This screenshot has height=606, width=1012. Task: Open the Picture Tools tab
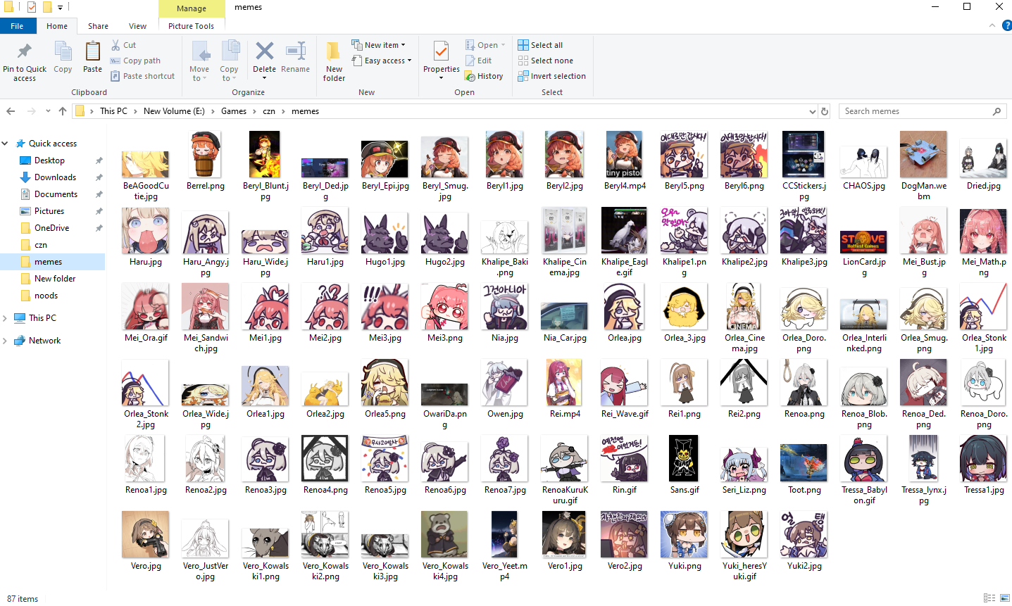coord(191,26)
